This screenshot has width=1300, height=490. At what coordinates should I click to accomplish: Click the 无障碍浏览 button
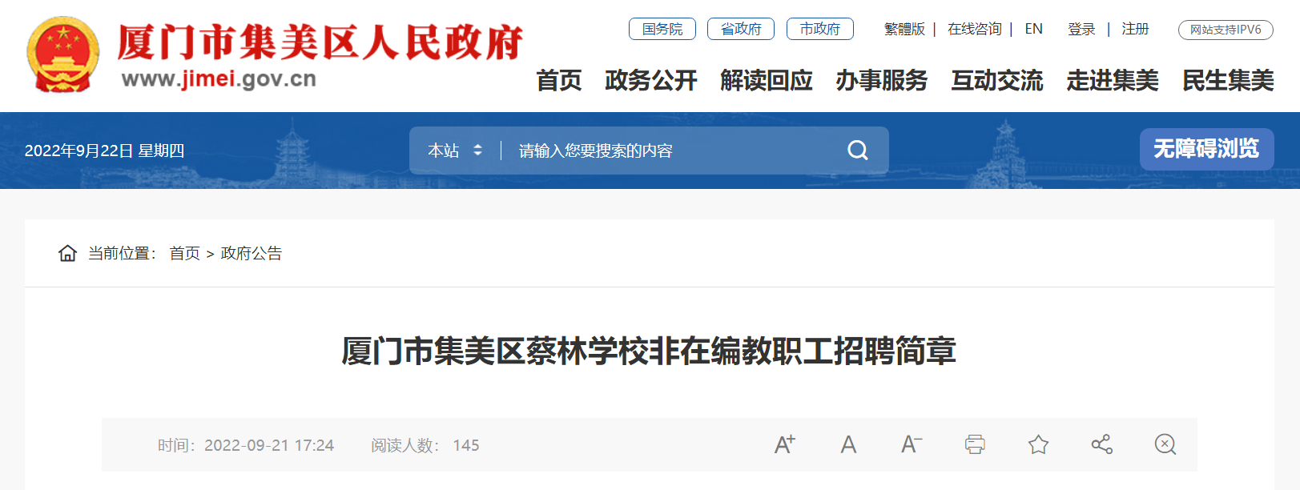pos(1206,149)
